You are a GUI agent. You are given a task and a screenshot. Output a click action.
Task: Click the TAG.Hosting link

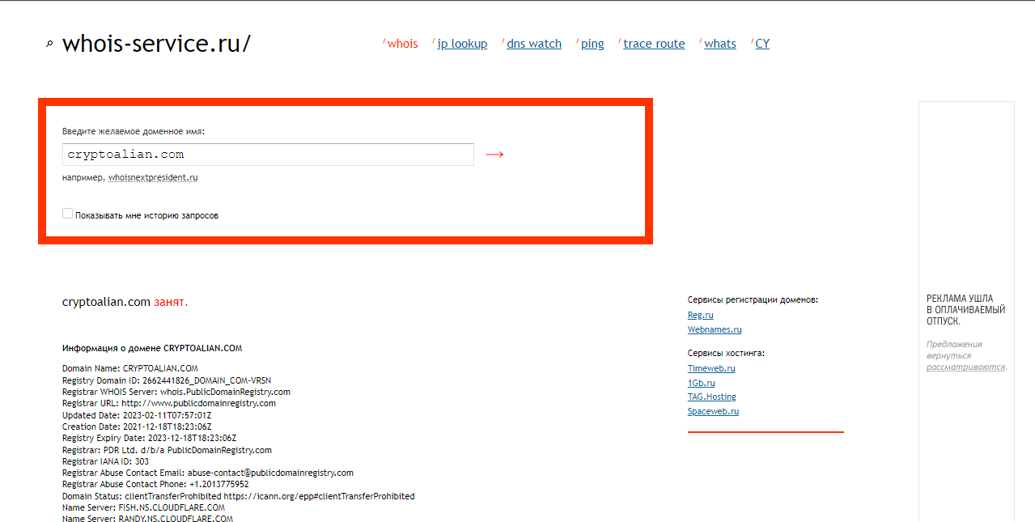tap(711, 397)
